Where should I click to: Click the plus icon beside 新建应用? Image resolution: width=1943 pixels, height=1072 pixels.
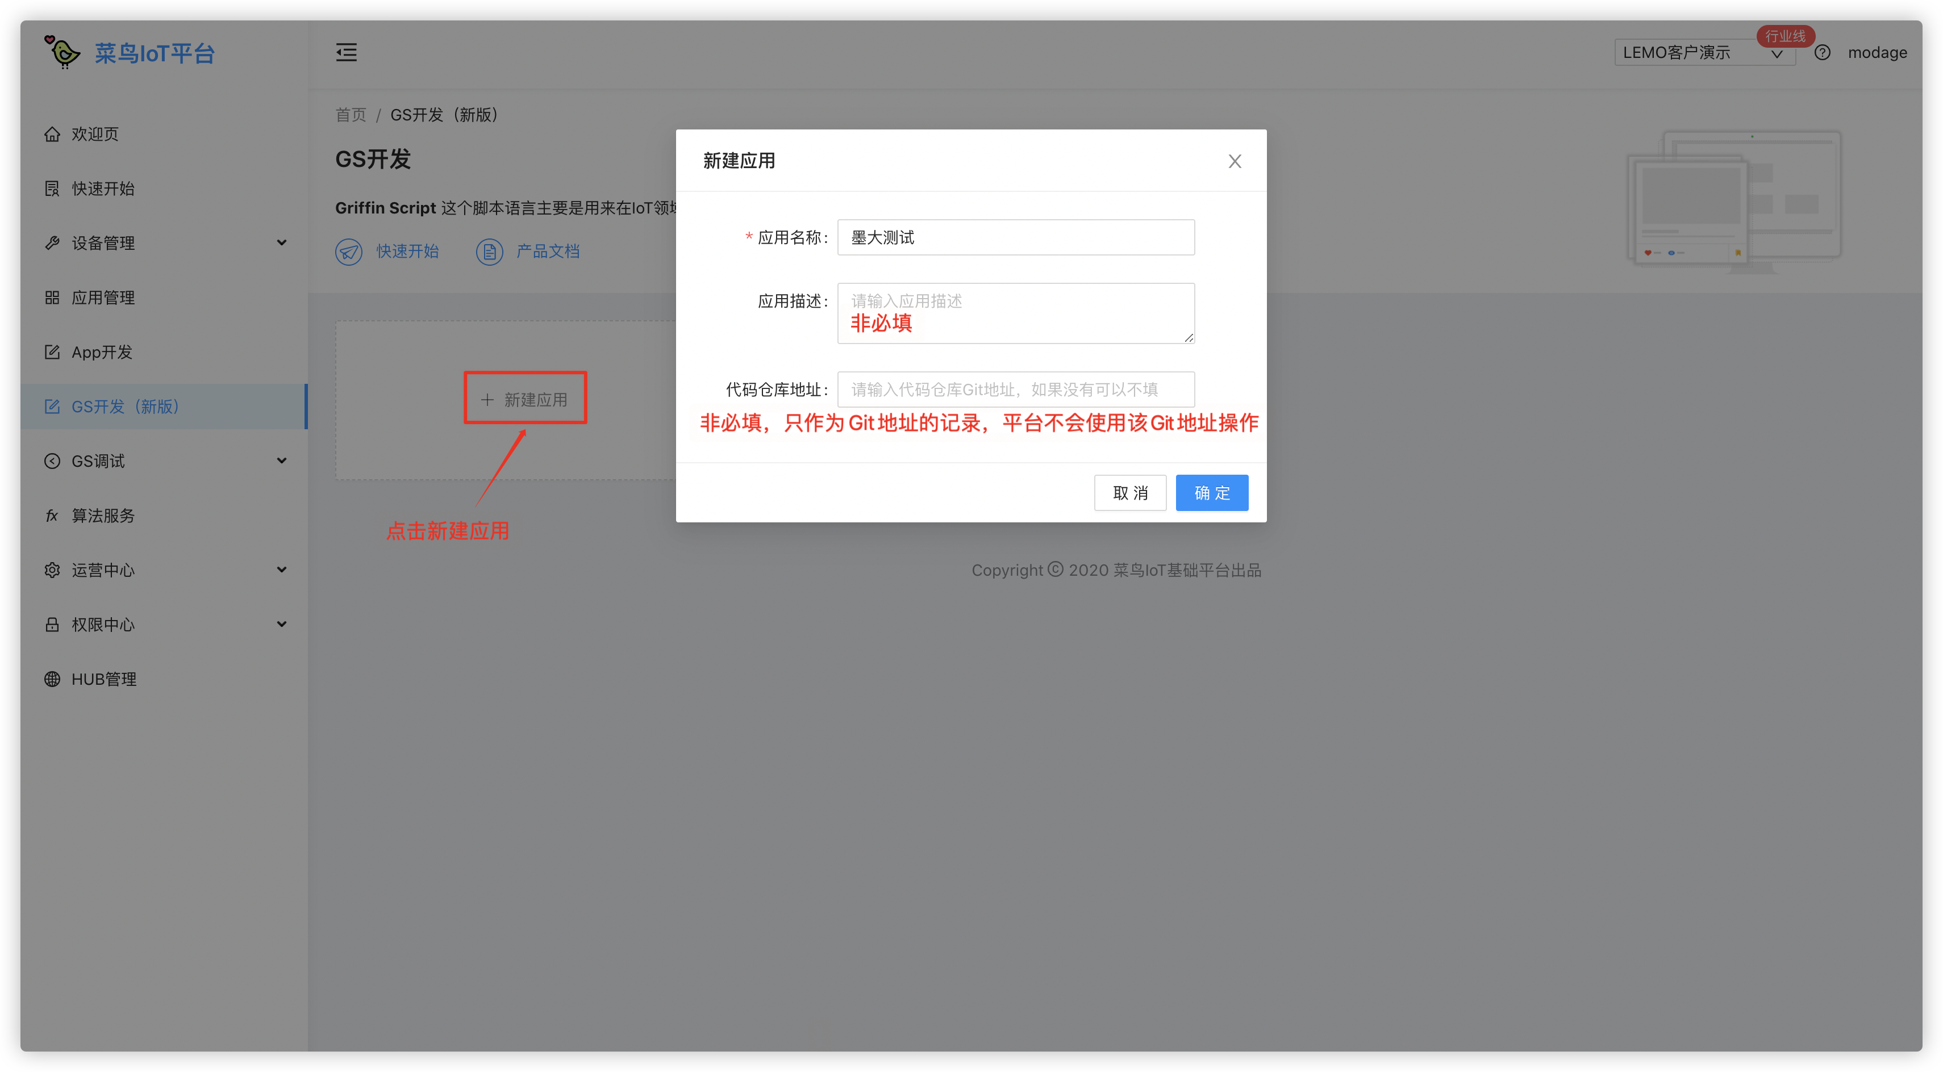click(487, 400)
